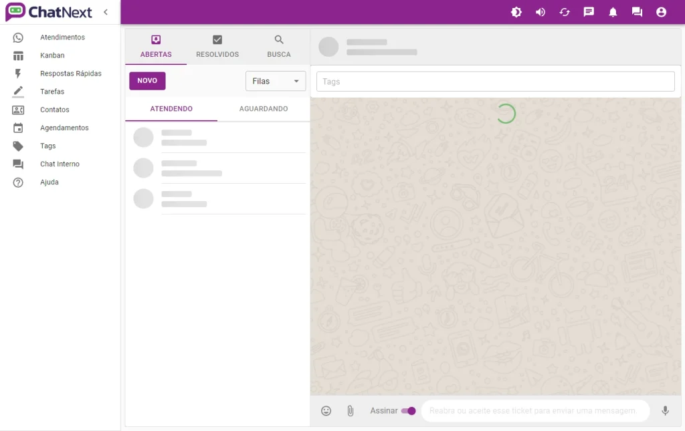Click the Respostas Rápidas lightning icon
The width and height of the screenshot is (685, 431).
[18, 74]
